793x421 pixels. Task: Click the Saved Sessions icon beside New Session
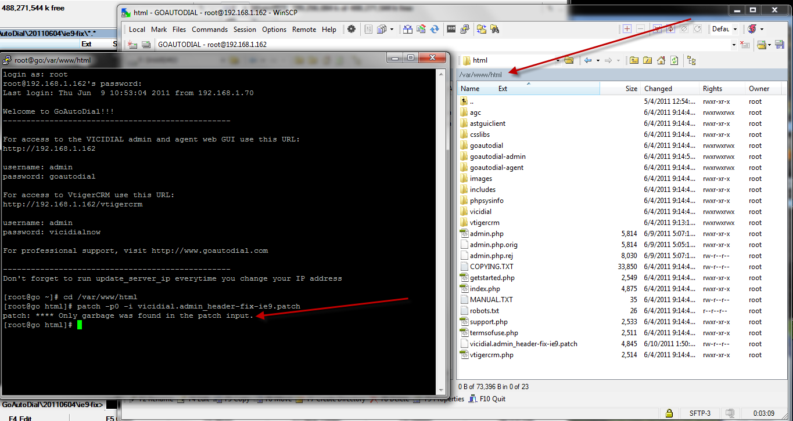tap(146, 44)
